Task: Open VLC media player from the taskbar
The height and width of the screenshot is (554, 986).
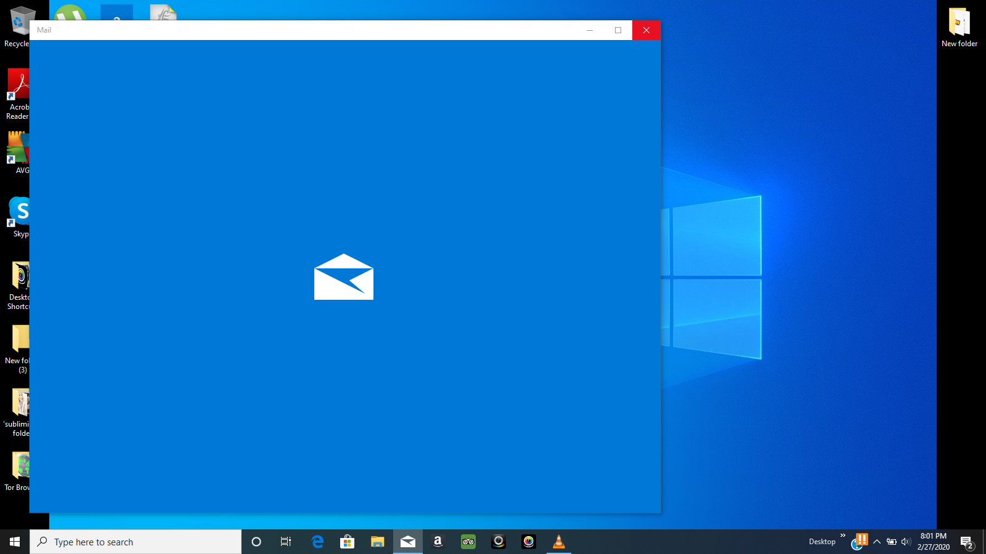Action: click(x=559, y=542)
